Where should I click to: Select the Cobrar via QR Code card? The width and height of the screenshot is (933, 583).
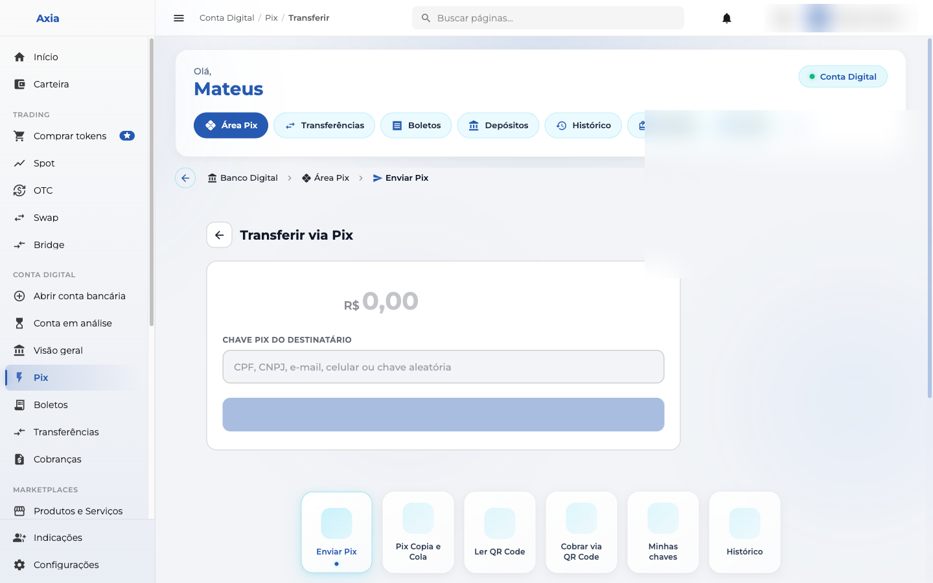(582, 532)
